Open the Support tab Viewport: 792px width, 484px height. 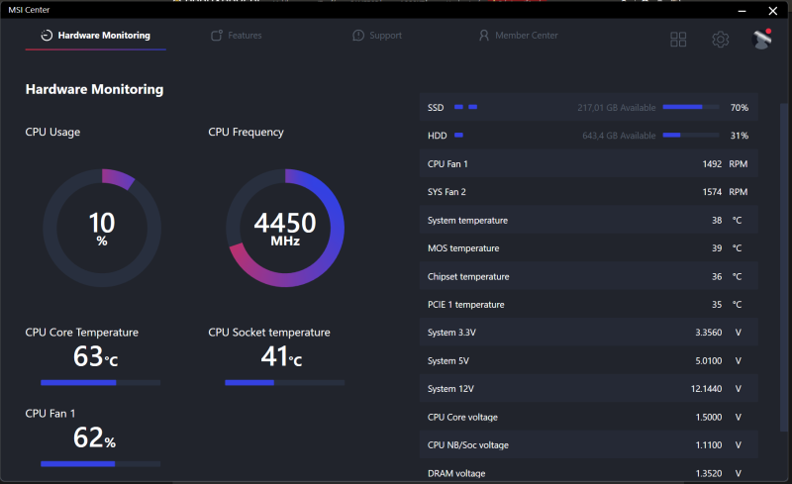point(377,36)
